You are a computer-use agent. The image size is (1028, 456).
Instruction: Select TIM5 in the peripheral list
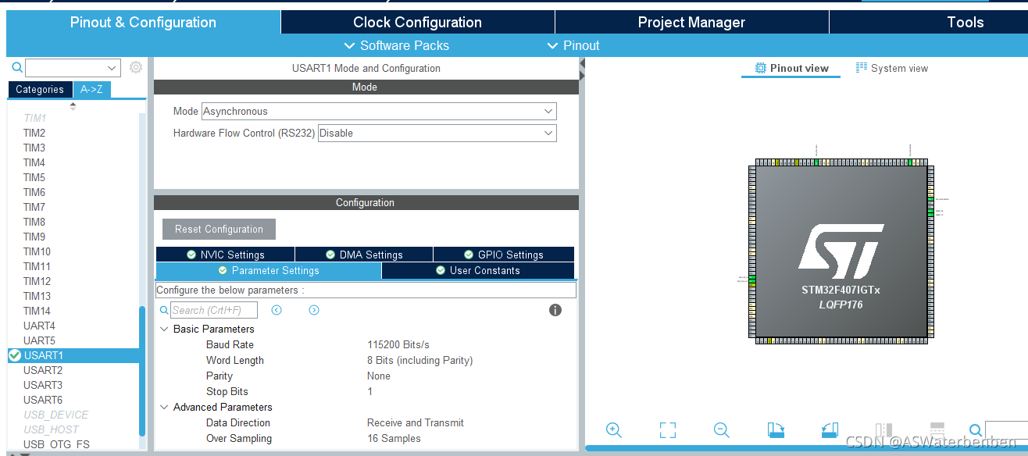tap(34, 177)
